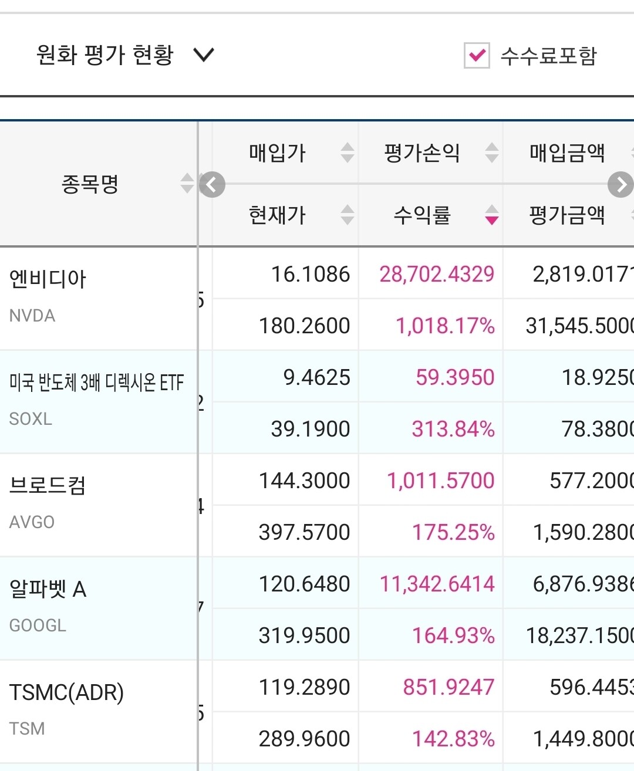Click TSM return rate 142.83%

(x=453, y=739)
